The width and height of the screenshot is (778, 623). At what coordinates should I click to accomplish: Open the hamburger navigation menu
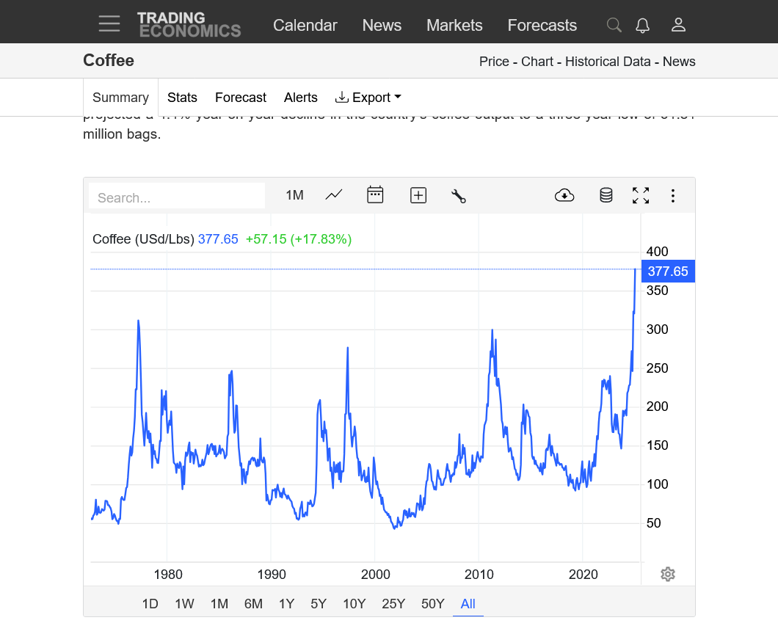(x=109, y=23)
